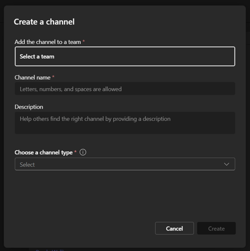Expand the channel type chevron arrow
The height and width of the screenshot is (251, 250).
tap(226, 164)
